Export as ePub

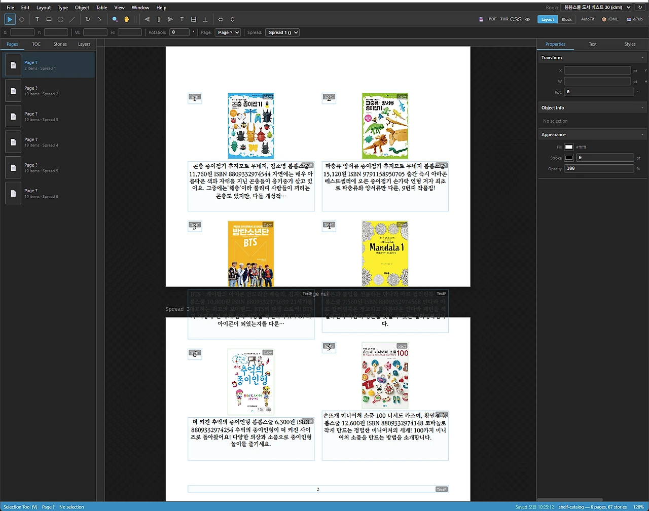635,19
